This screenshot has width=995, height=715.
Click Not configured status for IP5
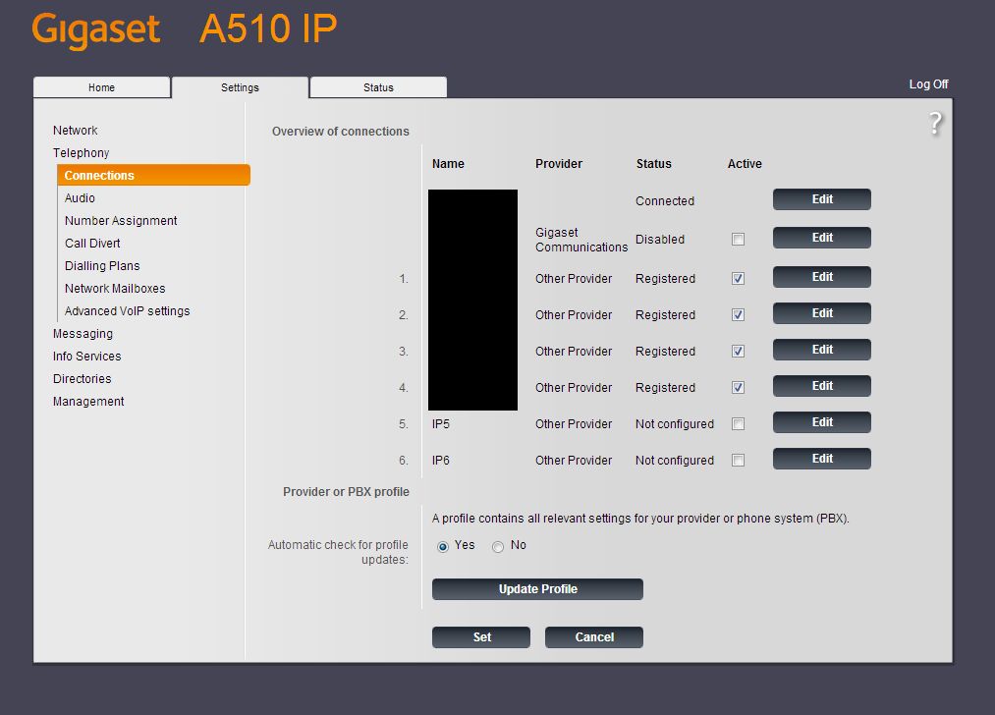pos(675,424)
